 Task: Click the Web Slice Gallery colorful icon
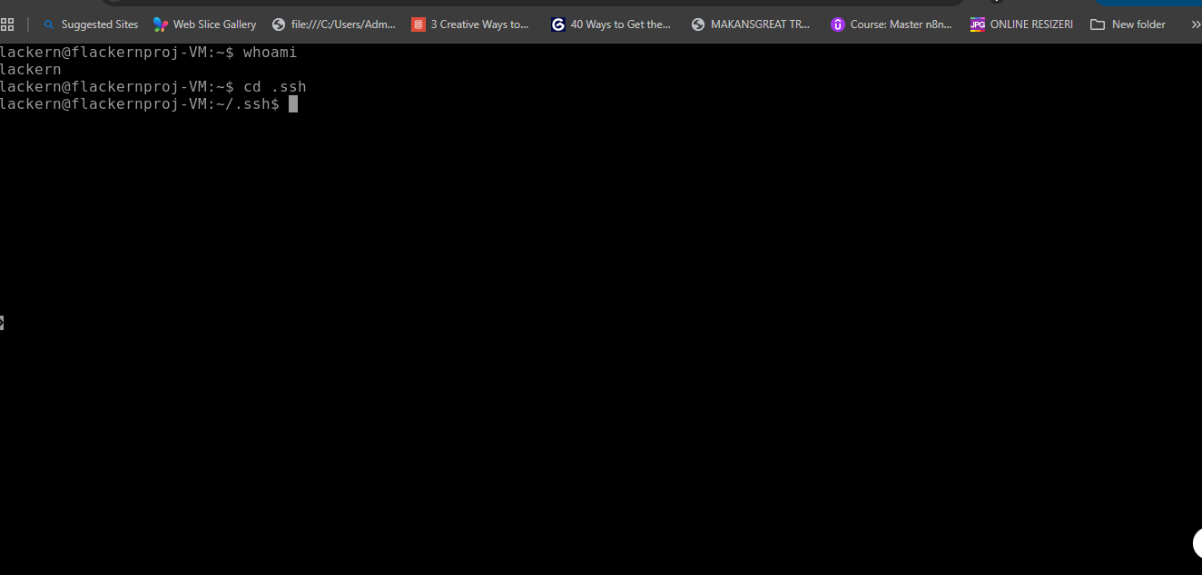click(x=161, y=24)
